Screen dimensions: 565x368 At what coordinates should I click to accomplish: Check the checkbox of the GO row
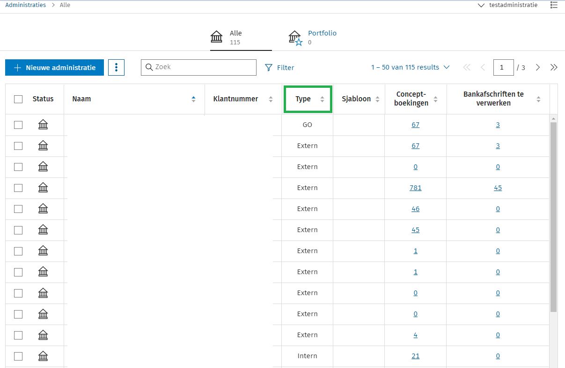pyautogui.click(x=18, y=125)
